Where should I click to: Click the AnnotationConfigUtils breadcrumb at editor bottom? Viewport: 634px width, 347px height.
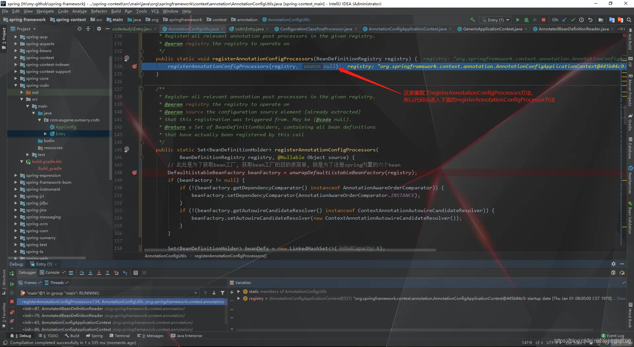[x=165, y=256]
